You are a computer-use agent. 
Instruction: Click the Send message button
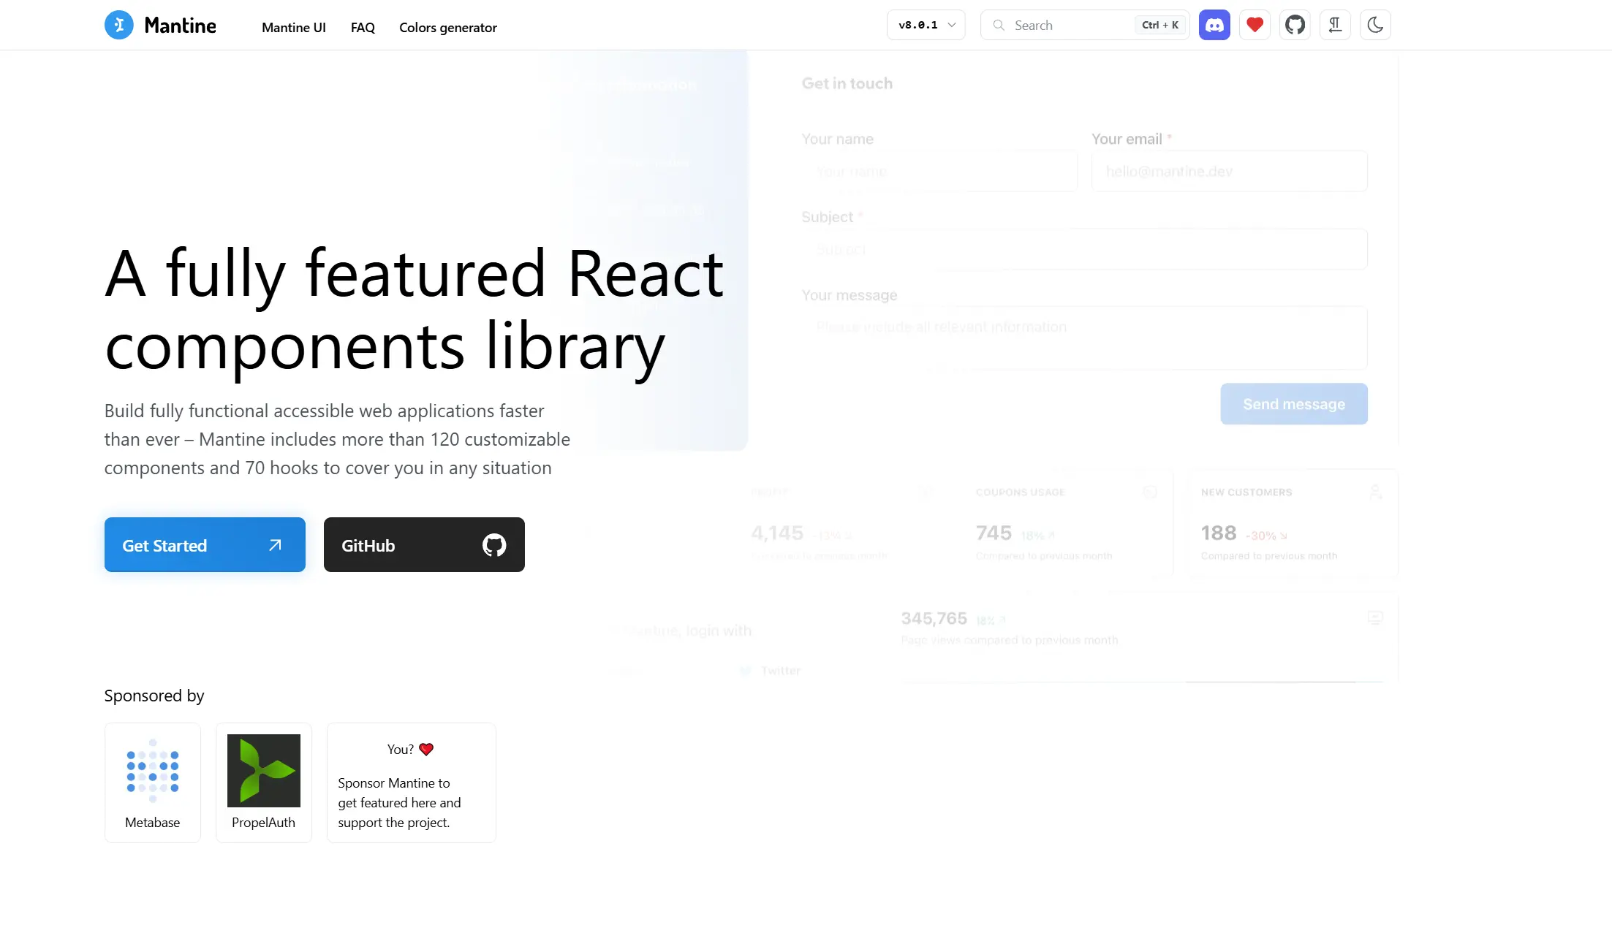[1293, 404]
